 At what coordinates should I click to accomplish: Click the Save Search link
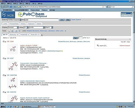(76, 19)
